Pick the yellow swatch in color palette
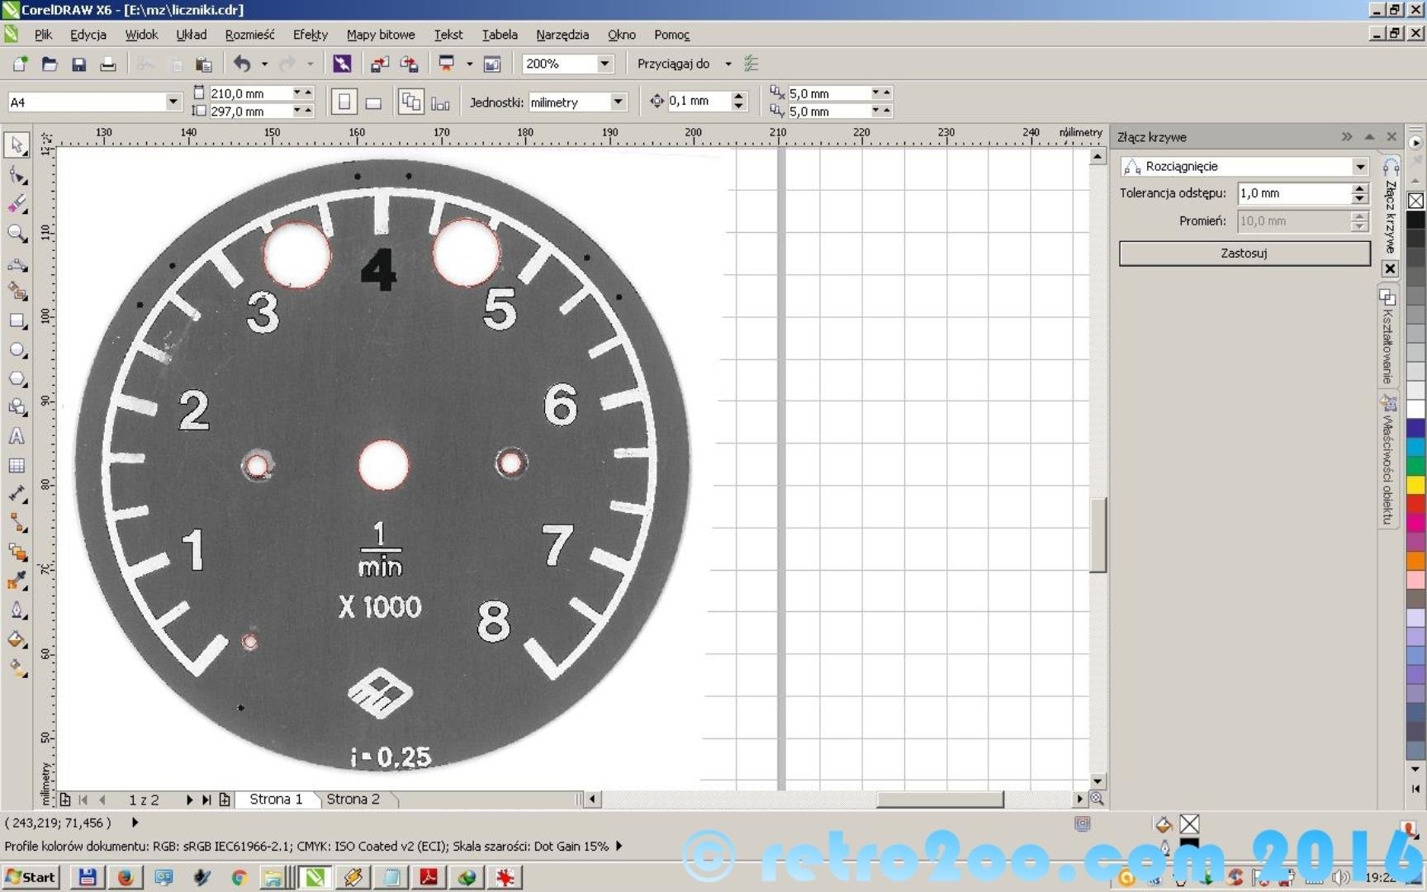1427x892 pixels. 1415,485
